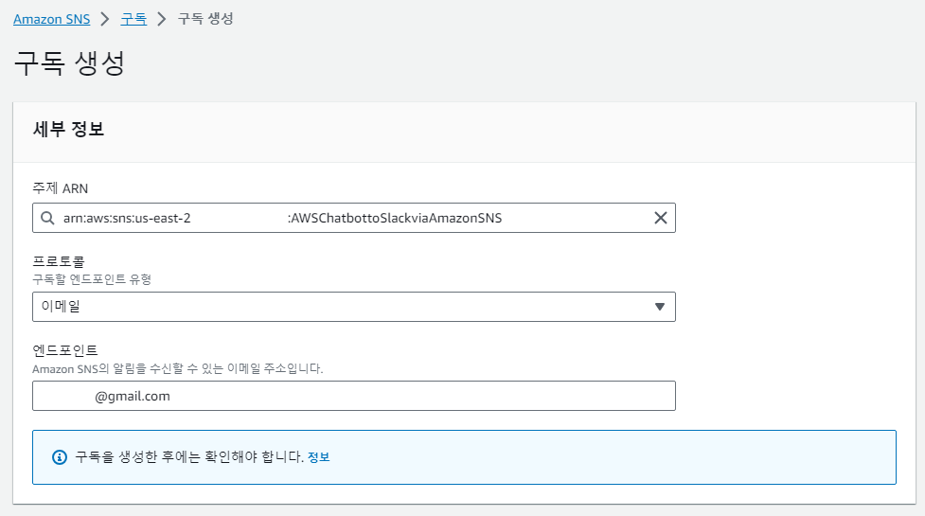
Task: Click the 엔드포인트 email input field
Action: coord(354,396)
